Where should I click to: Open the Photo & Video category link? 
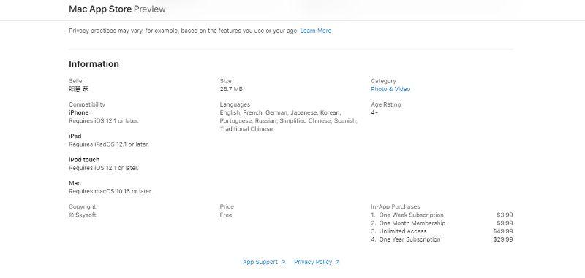click(390, 89)
